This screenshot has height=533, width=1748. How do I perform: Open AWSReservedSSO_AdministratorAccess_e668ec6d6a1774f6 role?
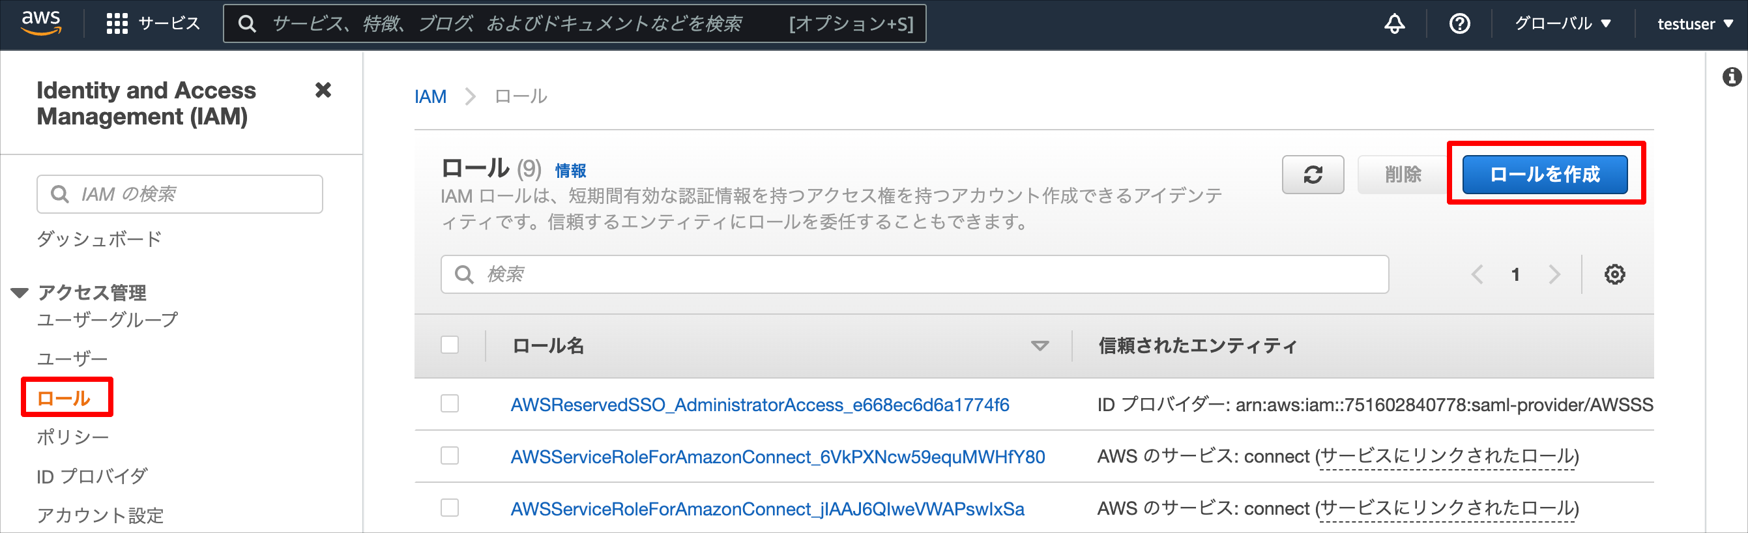759,405
